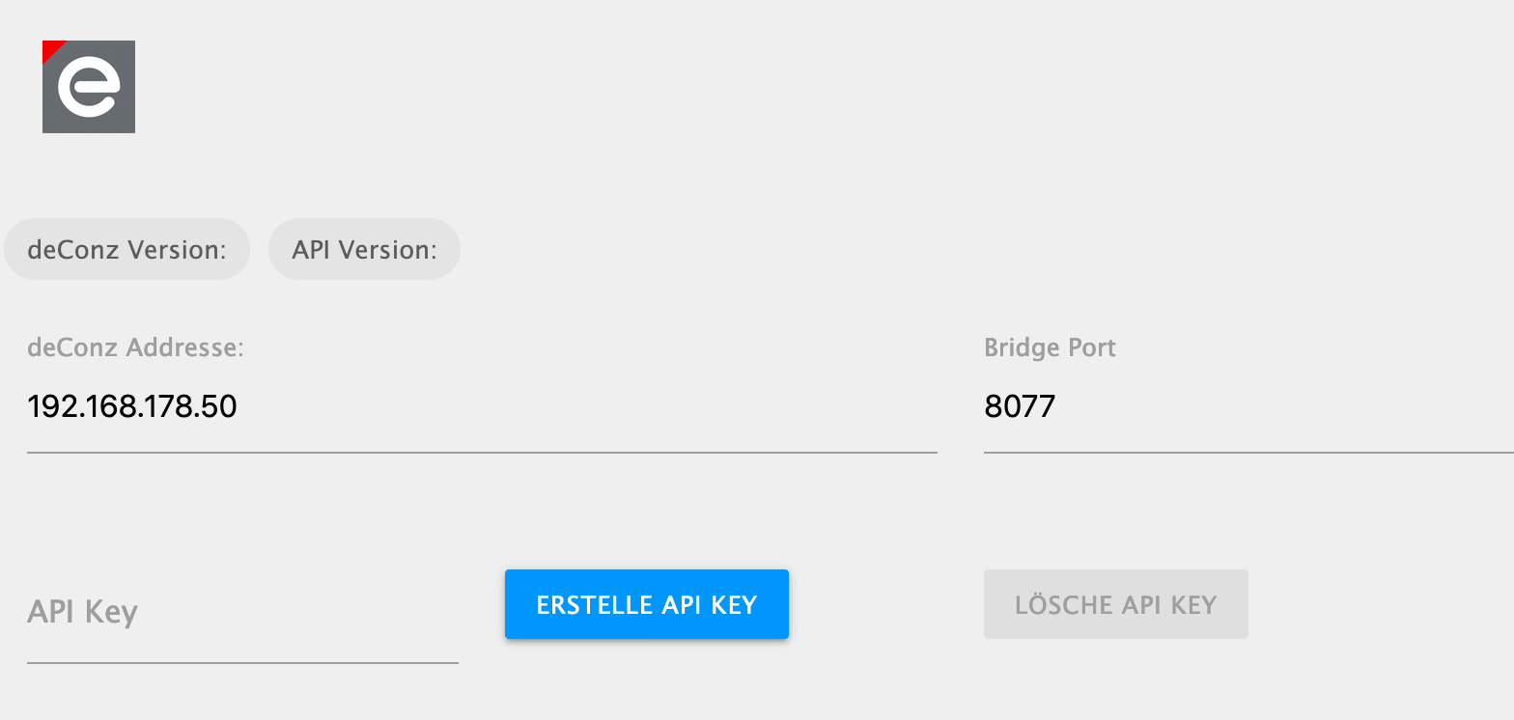1514x720 pixels.
Task: Click the "API Key" placeholder text
Action: [x=83, y=612]
